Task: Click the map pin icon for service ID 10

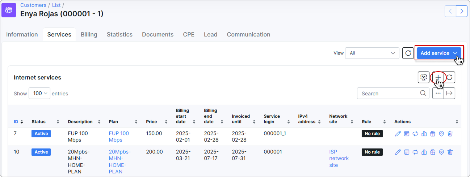Action: 441,152
